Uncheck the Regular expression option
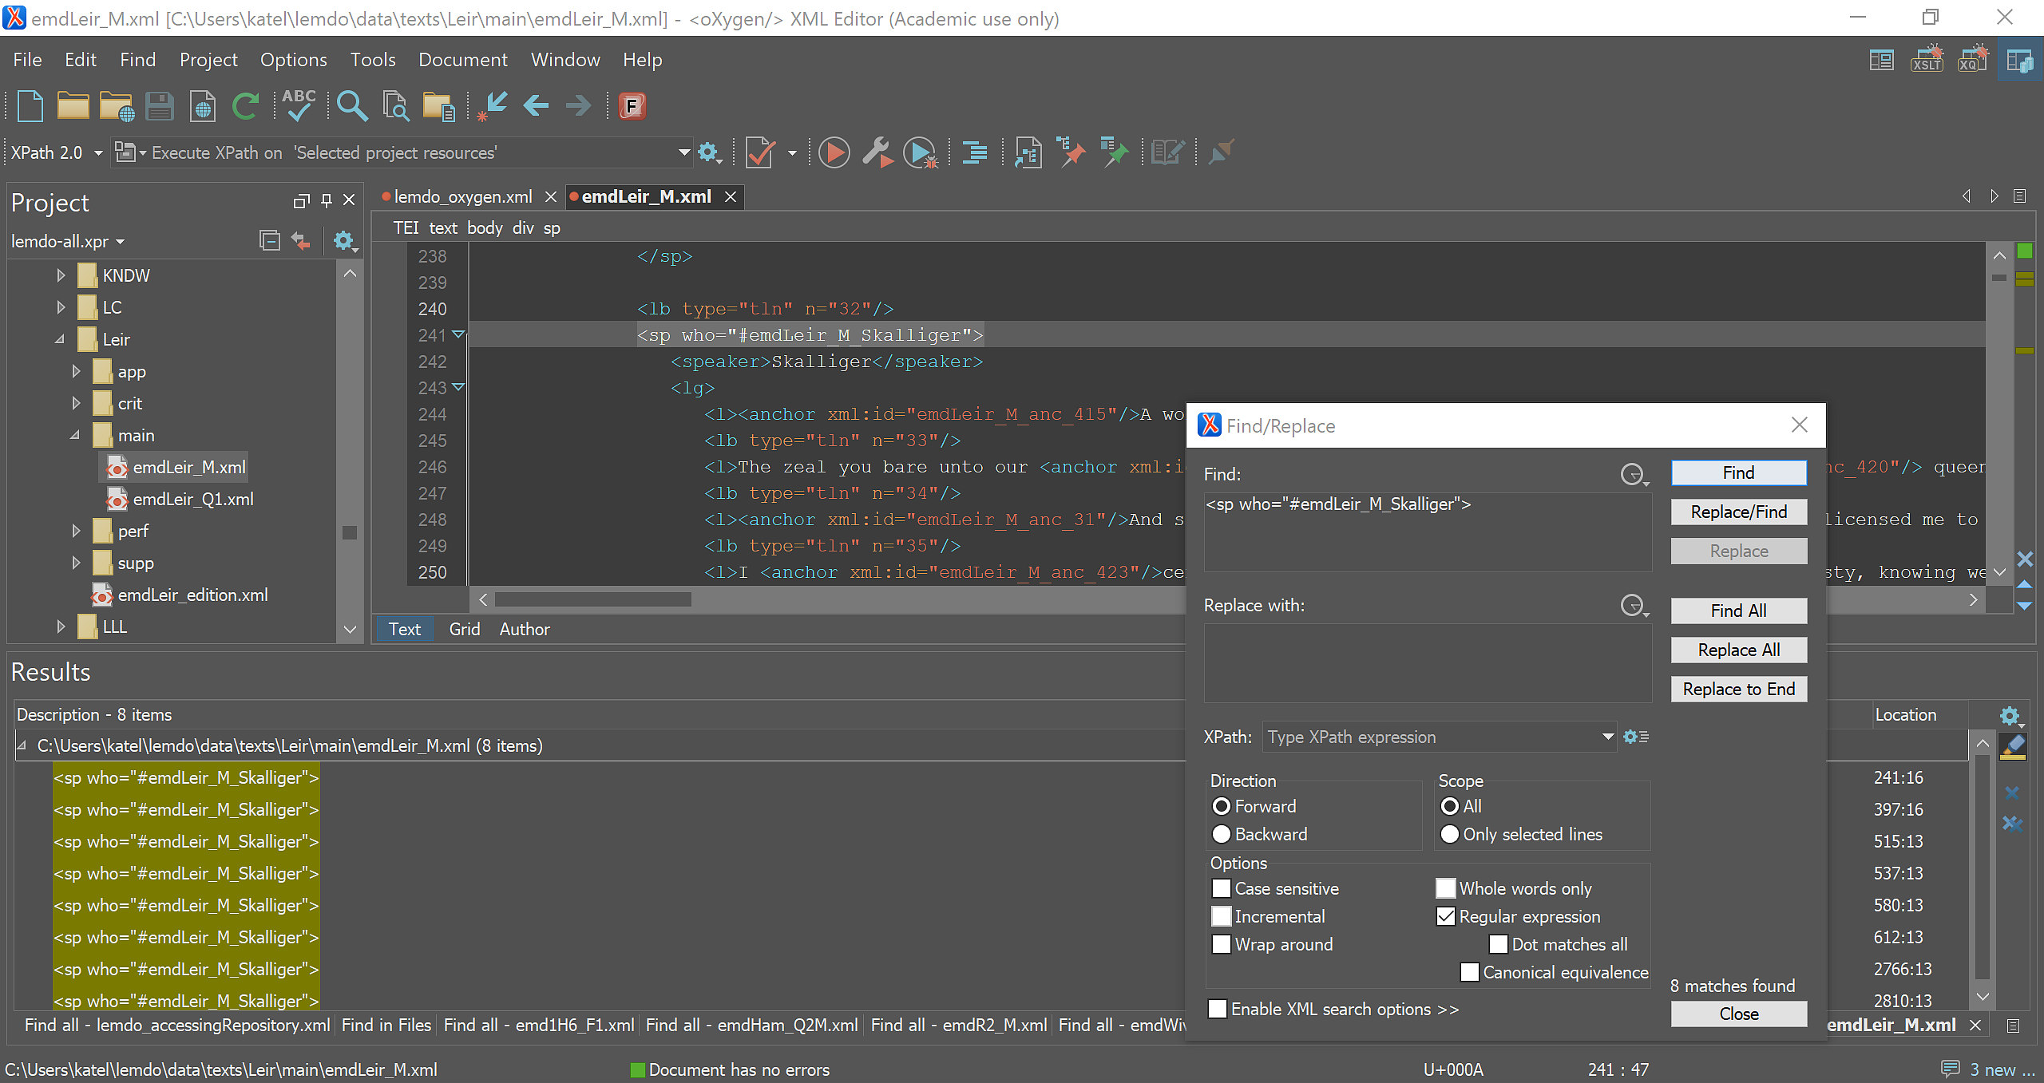2044x1083 pixels. pyautogui.click(x=1446, y=916)
